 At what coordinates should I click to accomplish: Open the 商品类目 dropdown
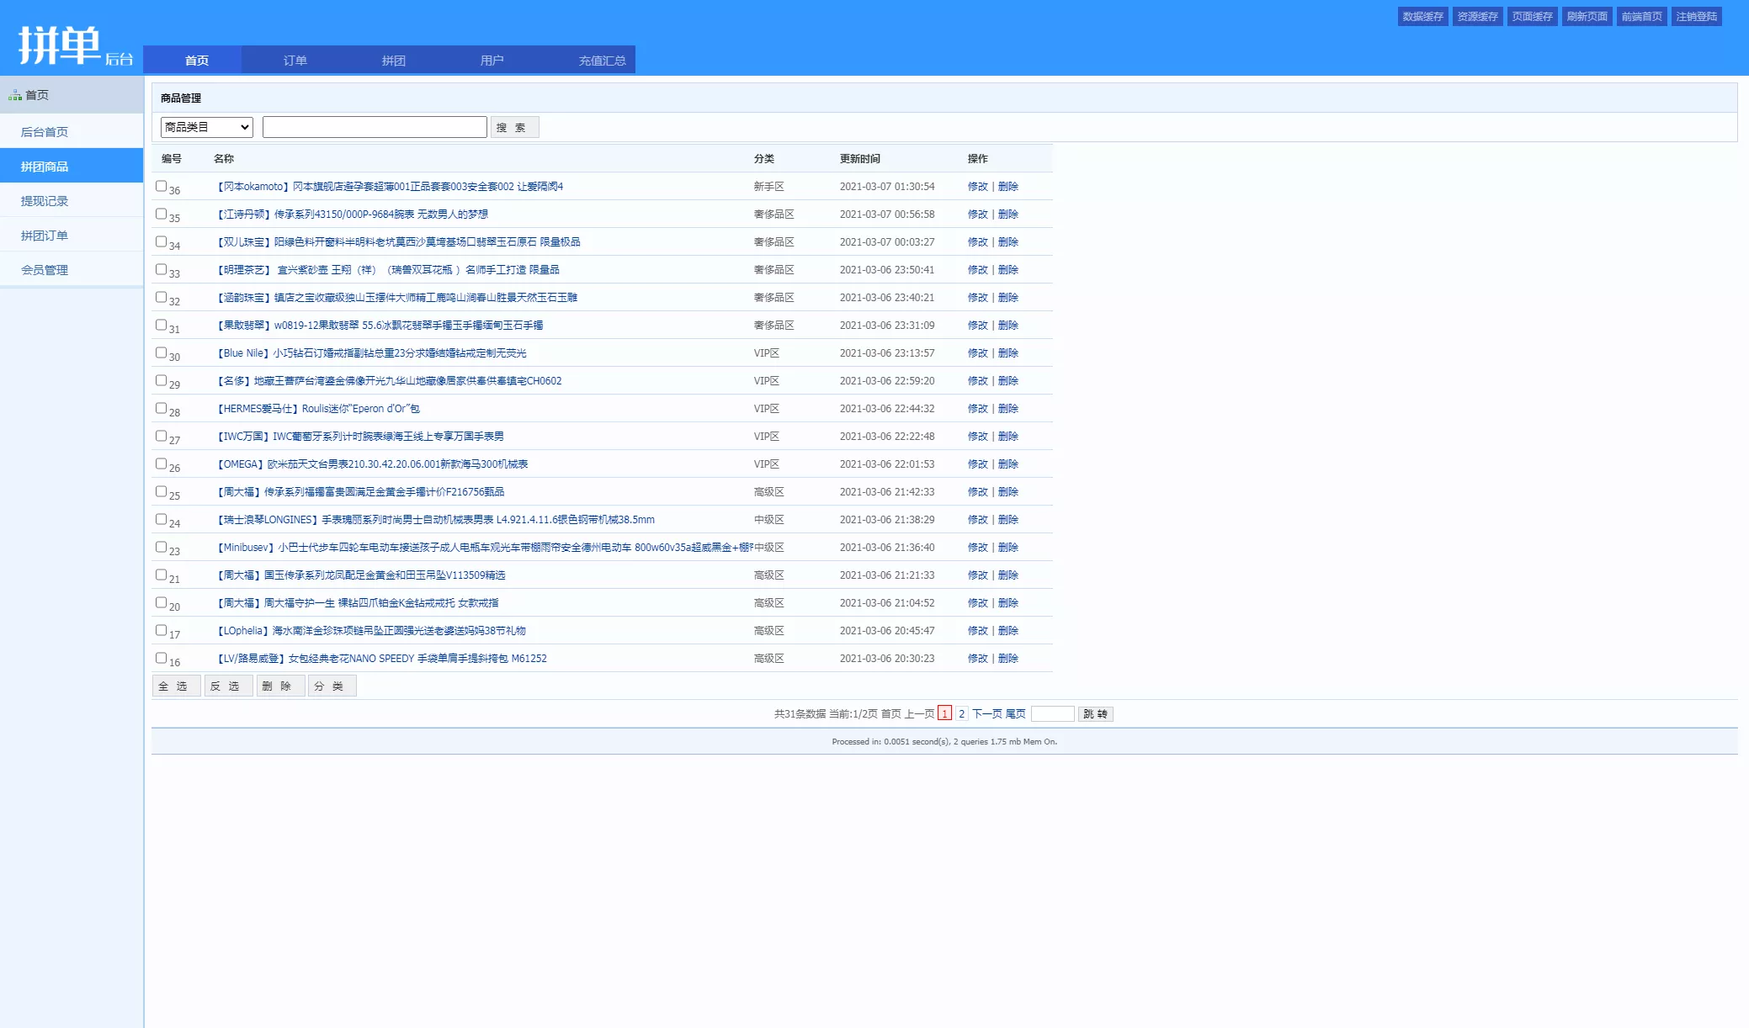point(207,127)
